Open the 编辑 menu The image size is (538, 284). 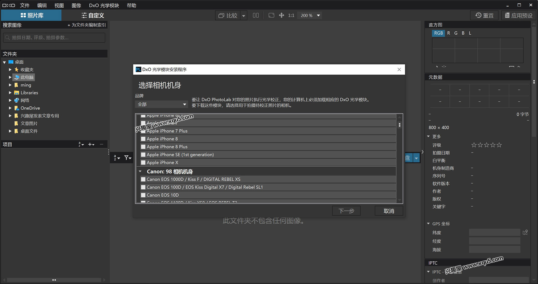[x=42, y=5]
